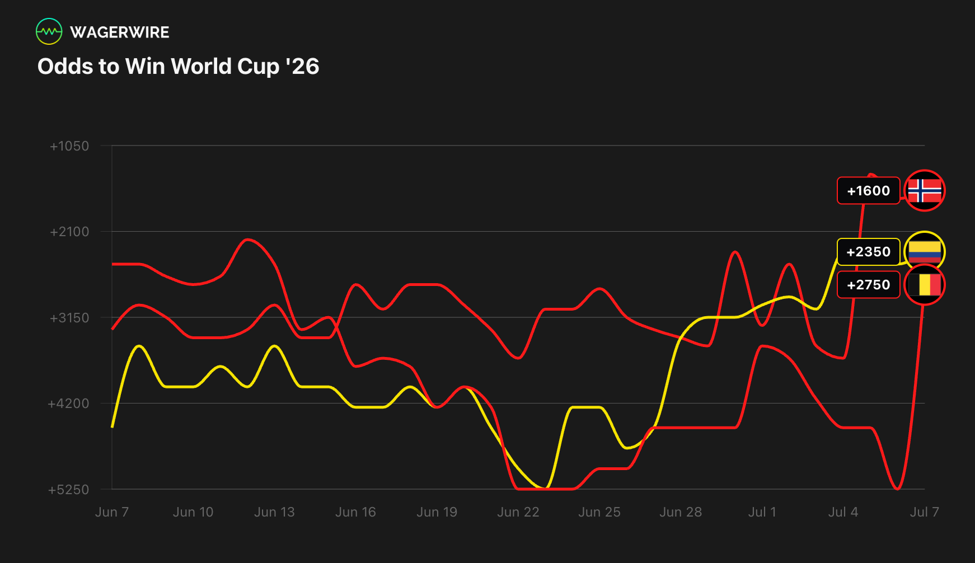975x563 pixels.
Task: Click the +2350 odds label
Action: (x=868, y=252)
